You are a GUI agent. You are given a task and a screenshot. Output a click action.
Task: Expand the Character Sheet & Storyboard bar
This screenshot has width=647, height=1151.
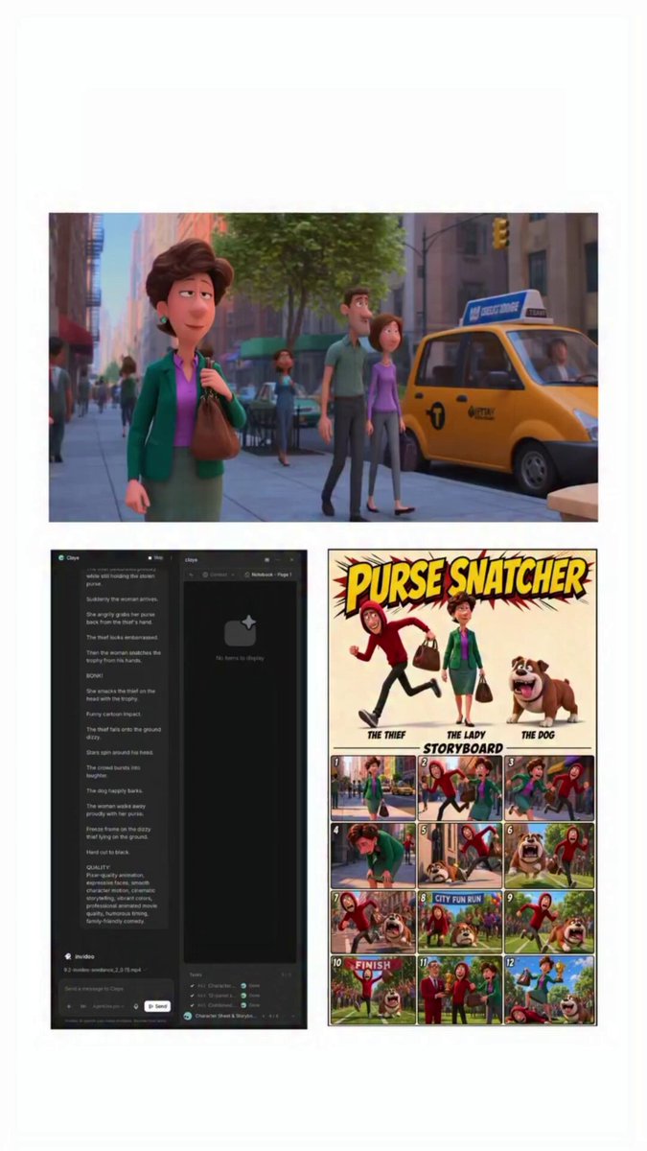coord(239,1015)
